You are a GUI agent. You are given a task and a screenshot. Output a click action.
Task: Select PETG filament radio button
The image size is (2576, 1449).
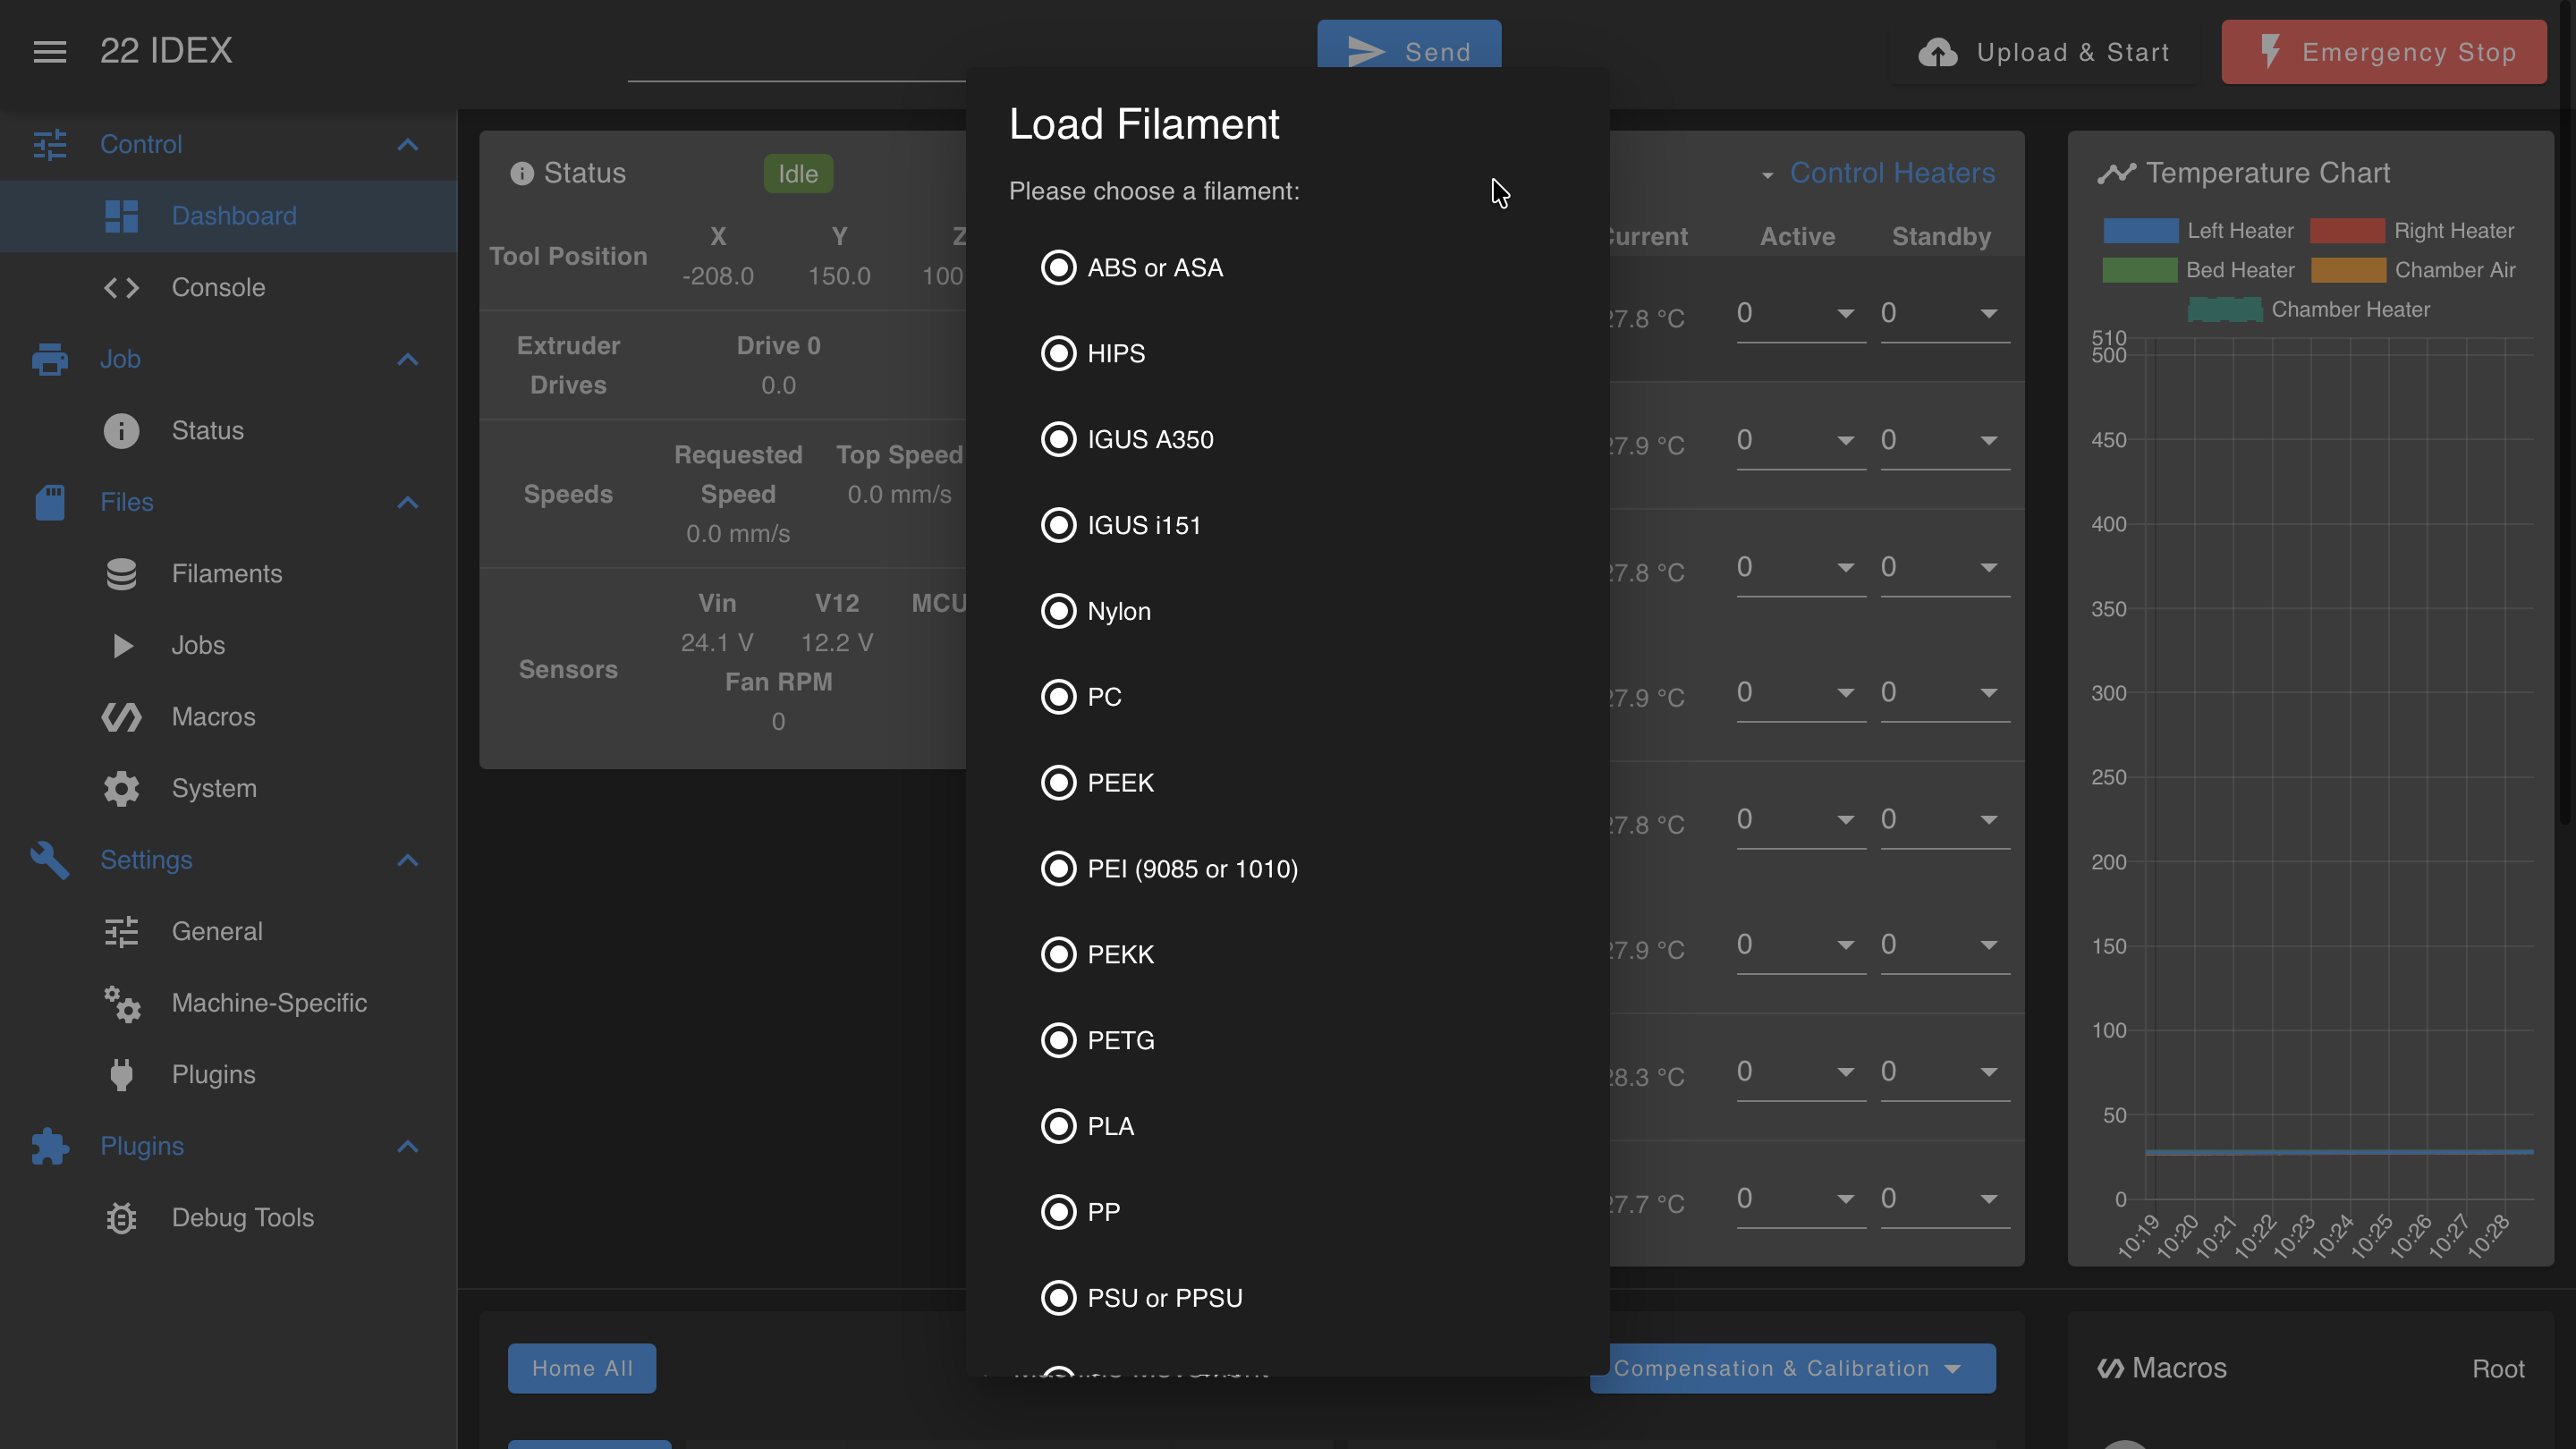click(x=1058, y=1041)
